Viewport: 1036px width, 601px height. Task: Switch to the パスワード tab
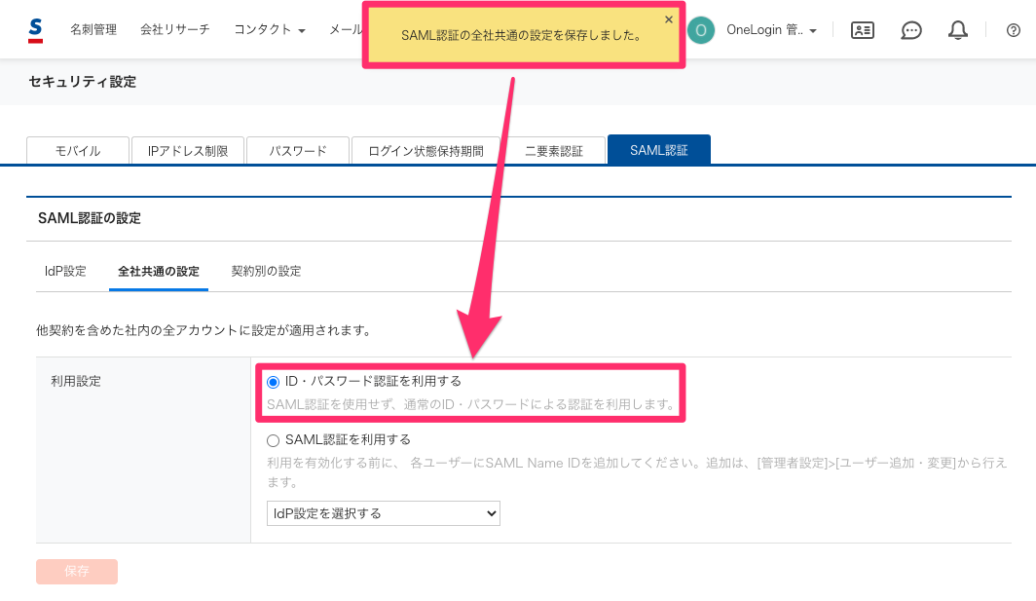297,150
